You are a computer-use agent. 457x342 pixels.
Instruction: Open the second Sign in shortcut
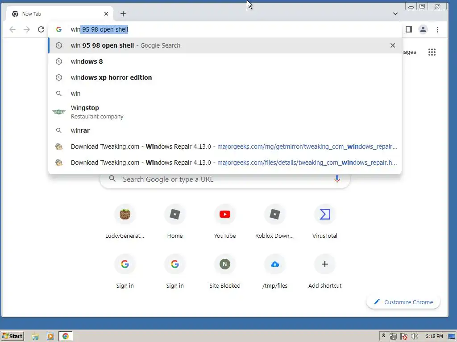pos(175,272)
